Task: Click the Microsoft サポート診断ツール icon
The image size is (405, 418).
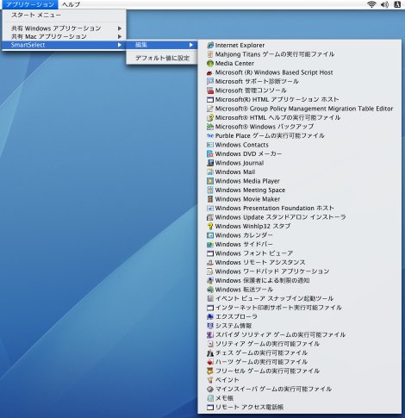Action: coord(210,81)
